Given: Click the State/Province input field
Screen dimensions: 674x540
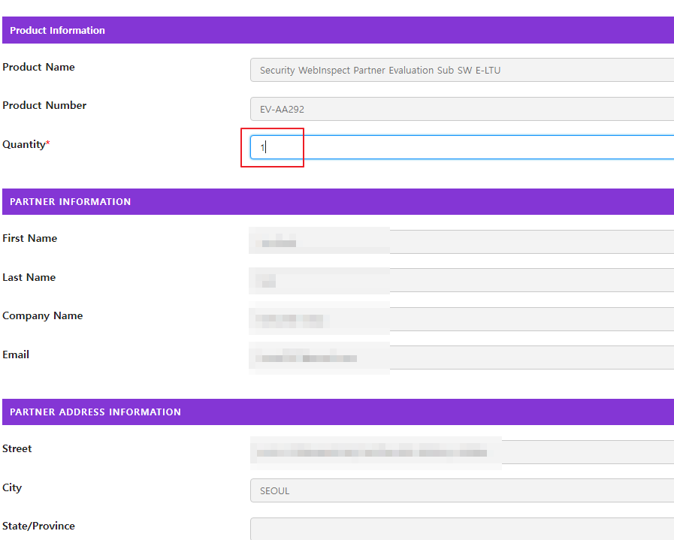Looking at the screenshot, I should 462,529.
